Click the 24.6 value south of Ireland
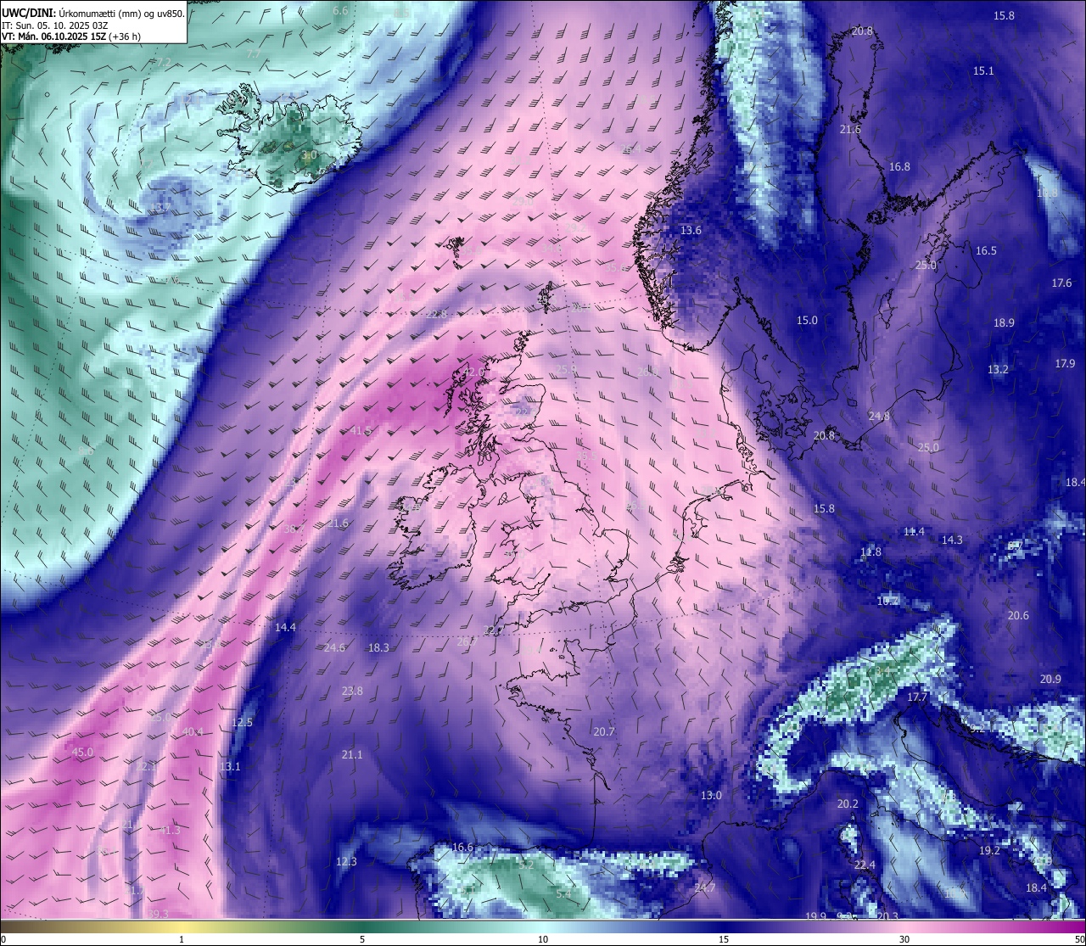 (x=334, y=648)
